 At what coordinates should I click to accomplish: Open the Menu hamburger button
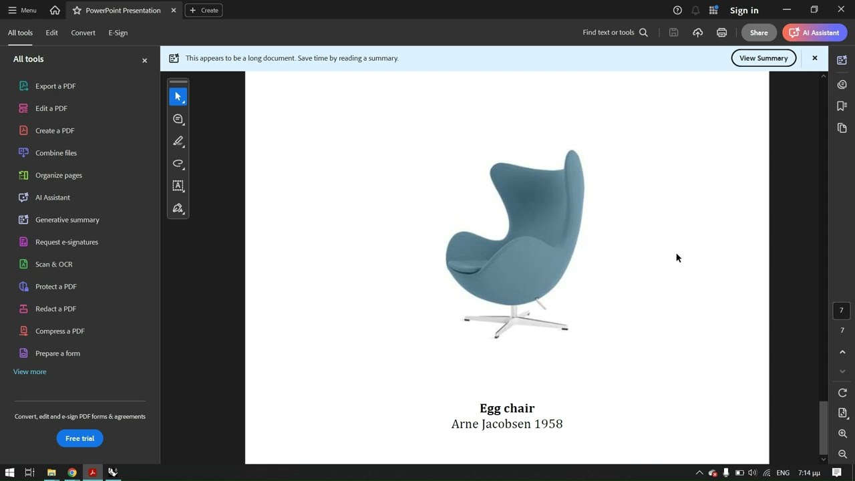tap(22, 10)
